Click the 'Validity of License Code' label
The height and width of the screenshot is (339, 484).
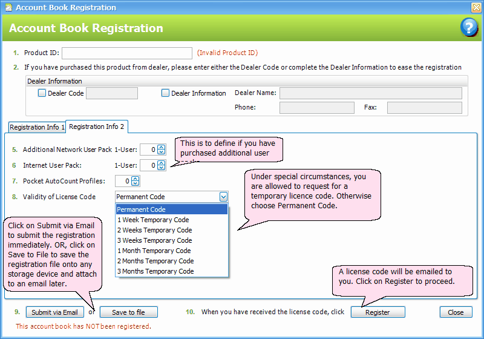pyautogui.click(x=59, y=197)
